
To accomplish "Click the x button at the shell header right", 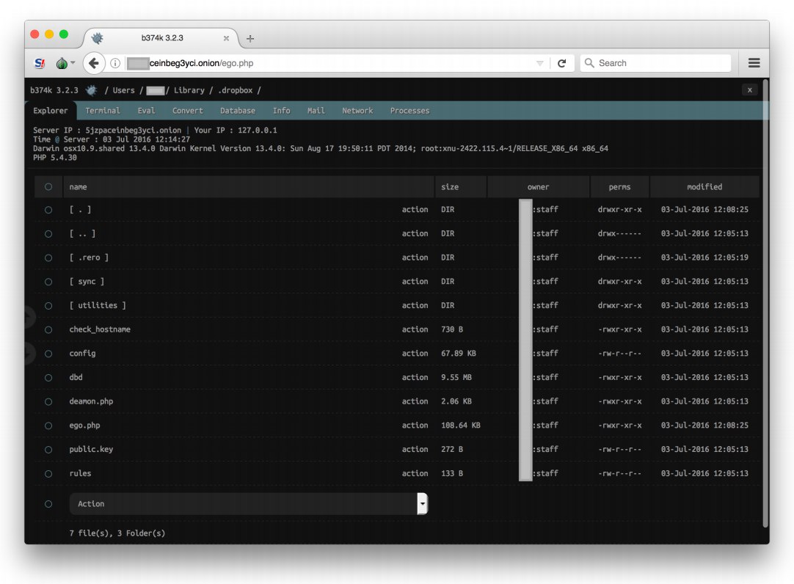I will [750, 90].
